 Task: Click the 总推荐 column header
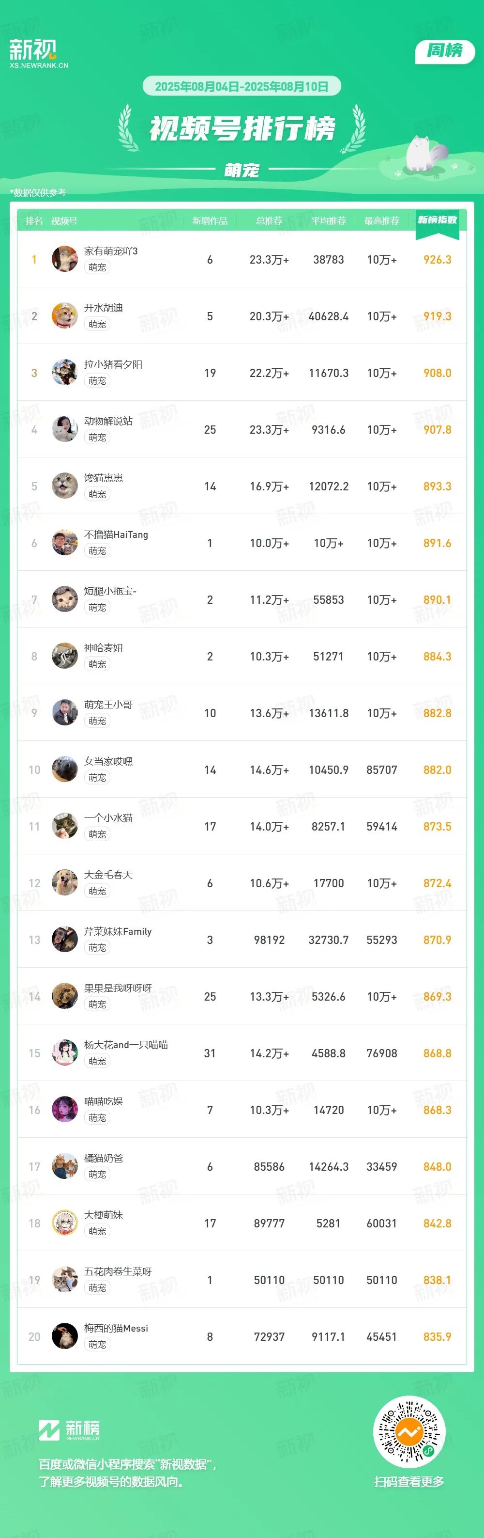tap(270, 221)
